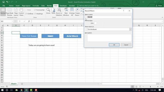Open the Home tab
Image resolution: width=164 pixels, height=92 pixels.
point(11,6)
